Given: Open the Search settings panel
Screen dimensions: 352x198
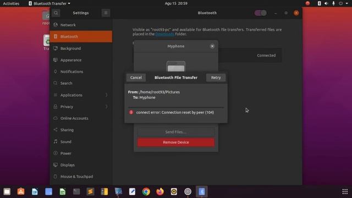Looking at the screenshot, I should tap(81, 83).
